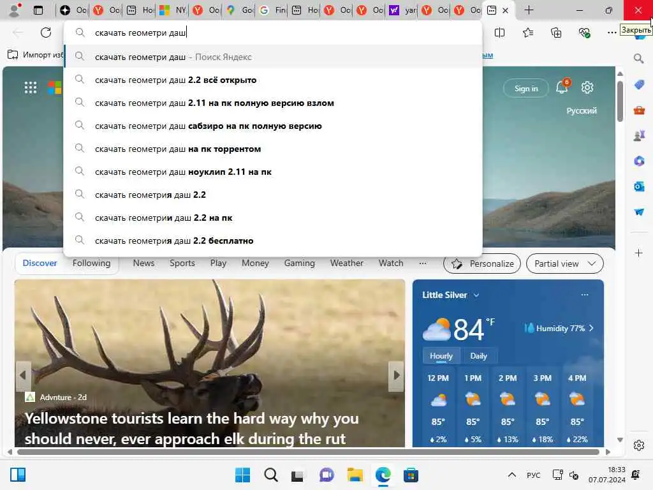Choose suggestion '2.2 всё открыто'
This screenshot has height=490, width=653.
(x=273, y=80)
